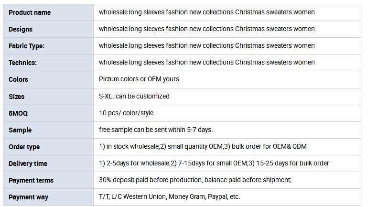Select the "Payment terms" label cell
The width and height of the screenshot is (377, 207).
coord(31,180)
